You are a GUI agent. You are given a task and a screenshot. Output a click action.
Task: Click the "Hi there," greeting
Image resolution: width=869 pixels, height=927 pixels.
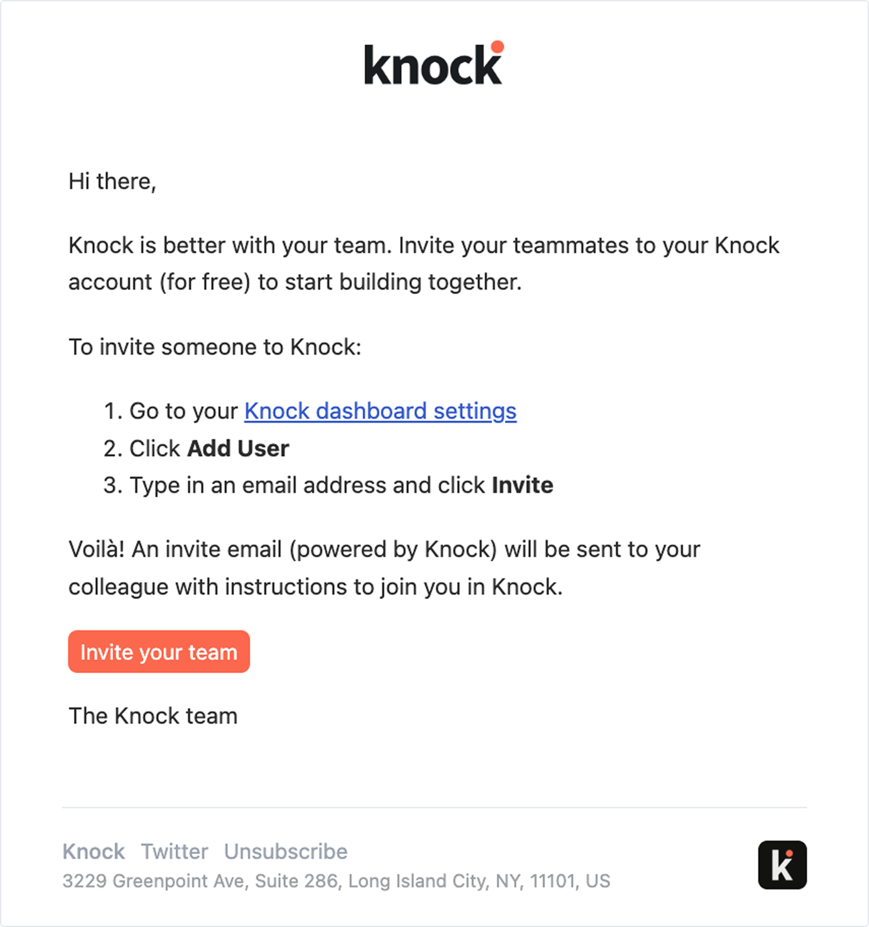pos(112,181)
